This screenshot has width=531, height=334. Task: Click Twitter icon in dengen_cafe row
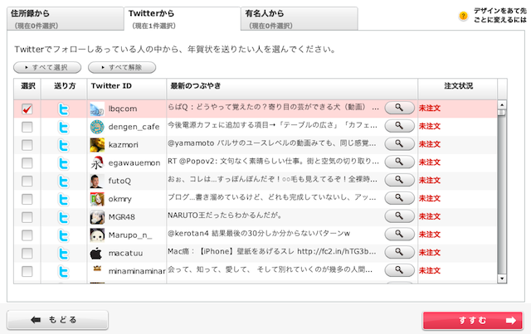(x=64, y=128)
